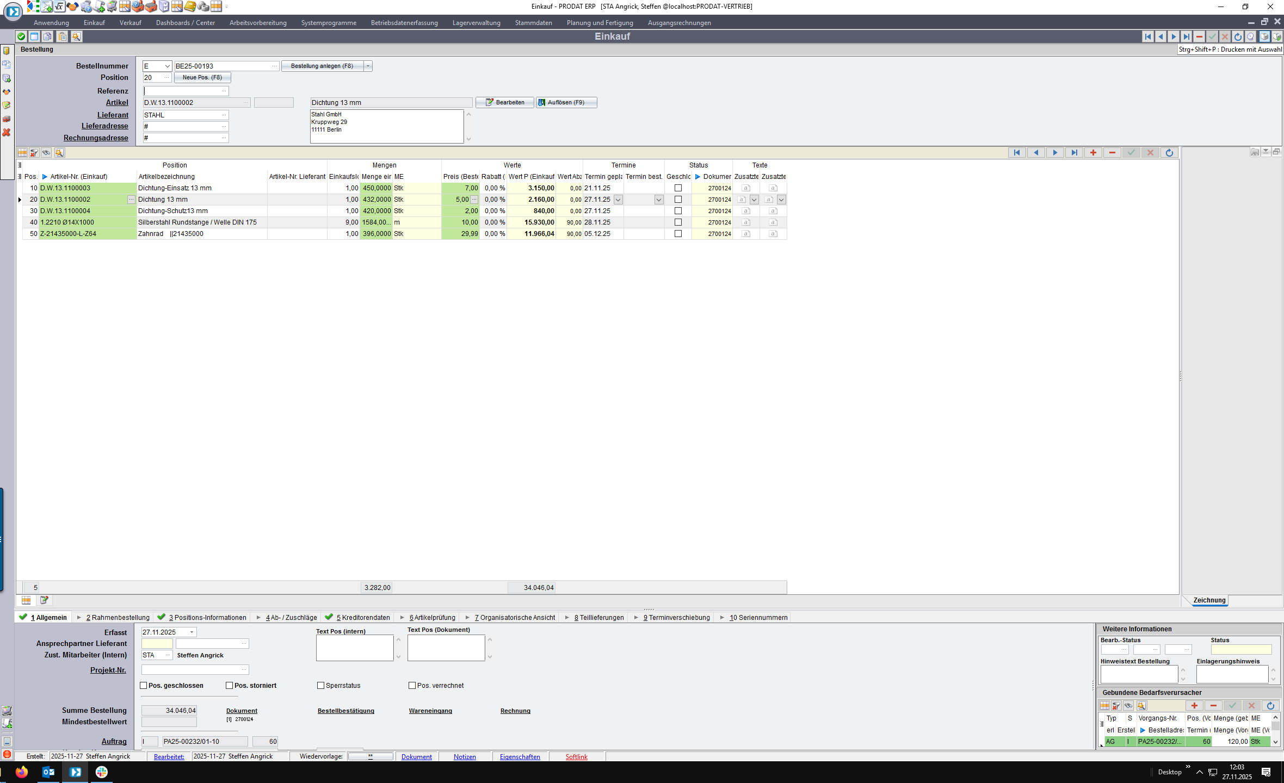Add a position with the red plus icon

point(1093,153)
